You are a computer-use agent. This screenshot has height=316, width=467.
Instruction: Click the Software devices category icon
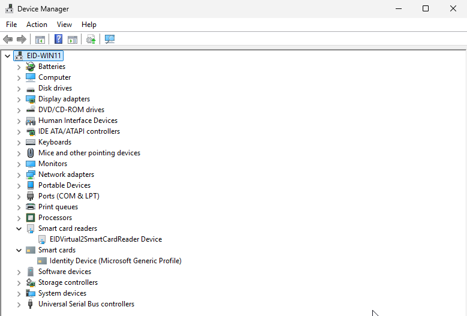[31, 272]
